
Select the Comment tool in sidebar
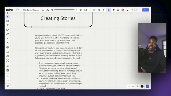pyautogui.click(x=7, y=47)
